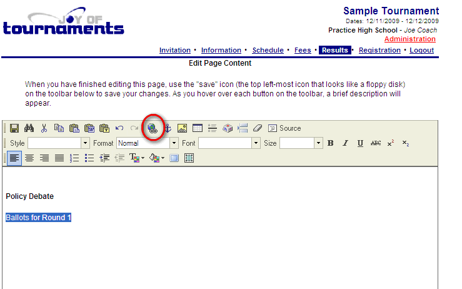Insert a bulleted list
This screenshot has height=289, width=462.
click(89, 158)
